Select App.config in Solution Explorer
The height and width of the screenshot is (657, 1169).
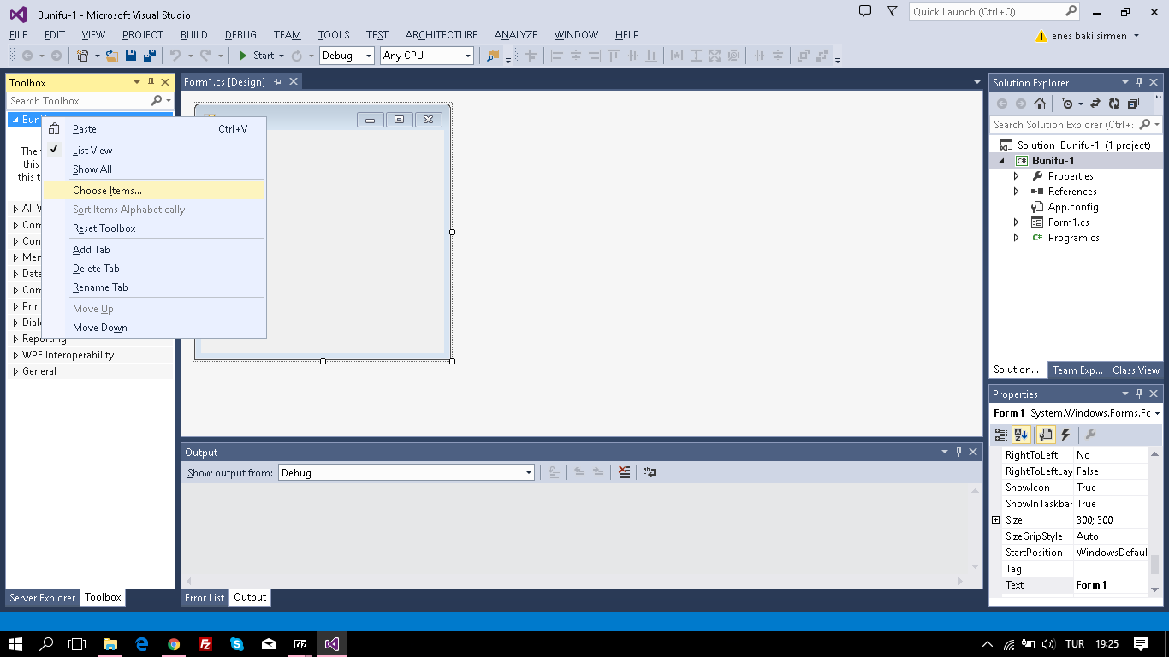coord(1073,207)
